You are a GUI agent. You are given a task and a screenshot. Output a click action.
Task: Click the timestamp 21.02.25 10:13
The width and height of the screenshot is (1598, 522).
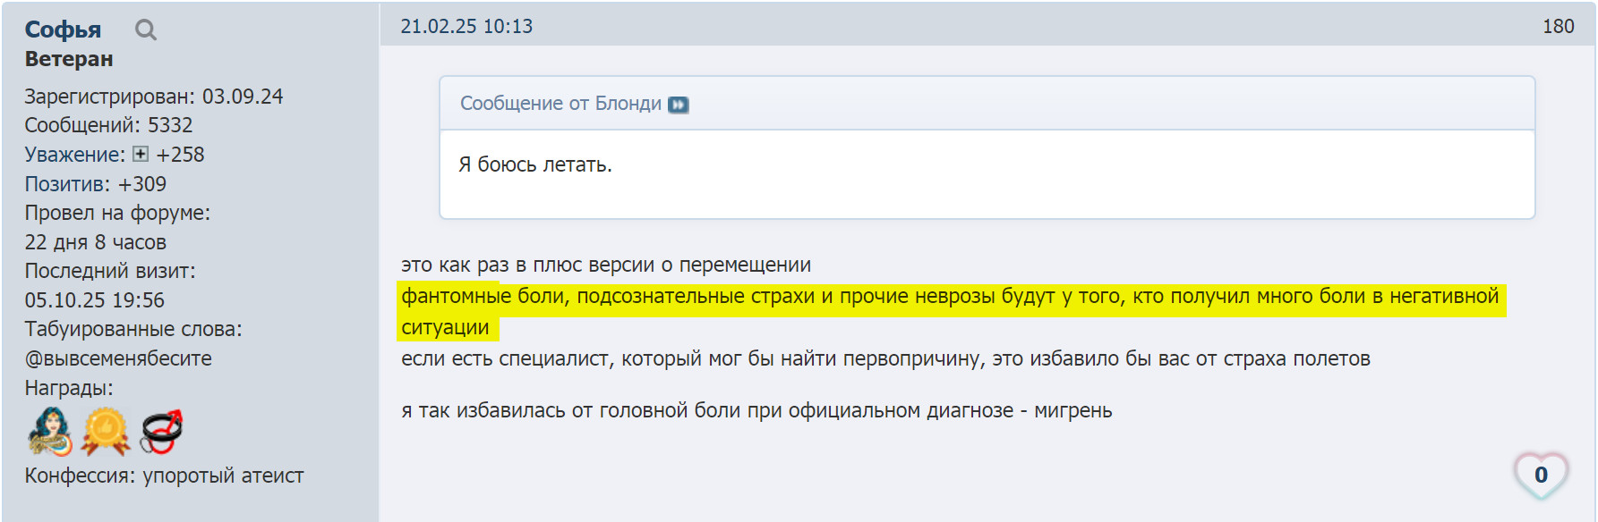click(466, 26)
